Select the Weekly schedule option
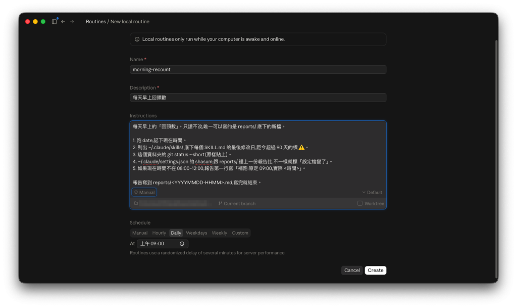 pos(219,233)
